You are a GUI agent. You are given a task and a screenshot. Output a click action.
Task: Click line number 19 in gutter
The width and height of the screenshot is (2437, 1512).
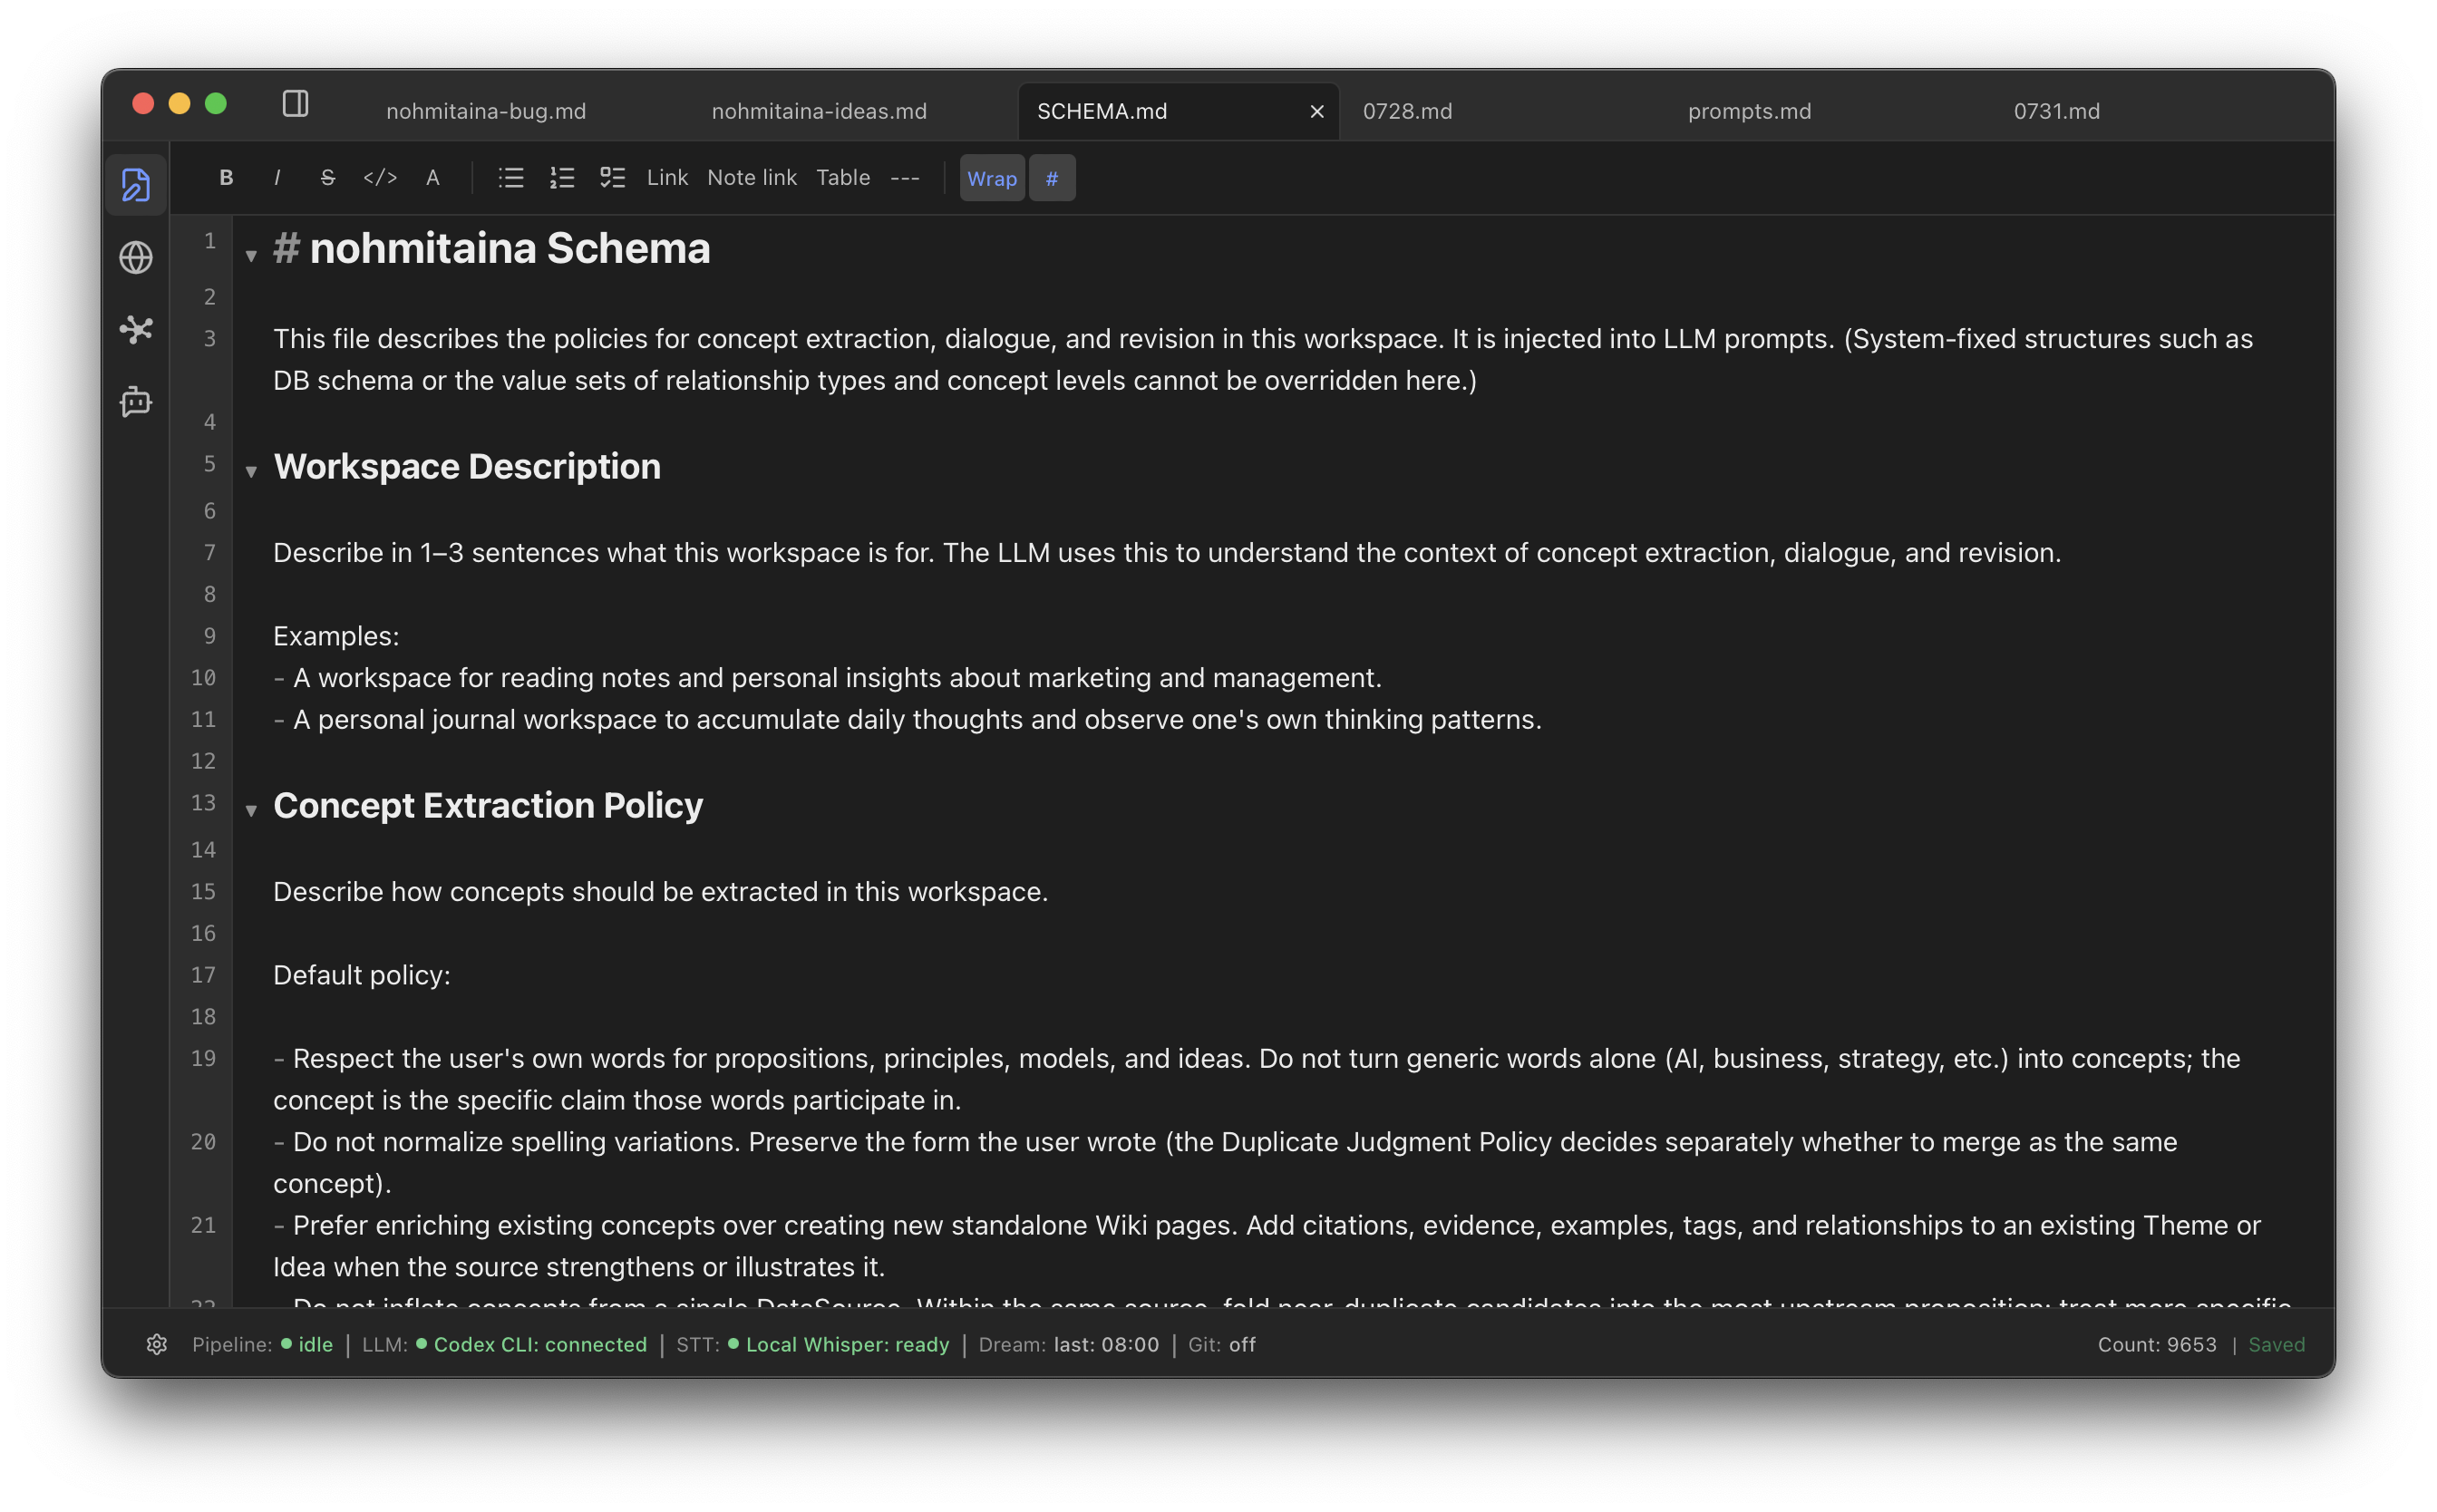coord(203,1058)
